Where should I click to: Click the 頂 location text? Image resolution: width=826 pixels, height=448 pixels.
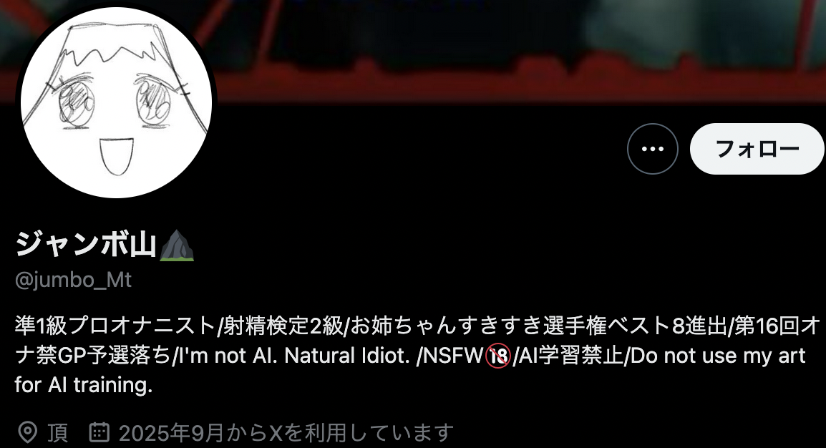(x=58, y=433)
